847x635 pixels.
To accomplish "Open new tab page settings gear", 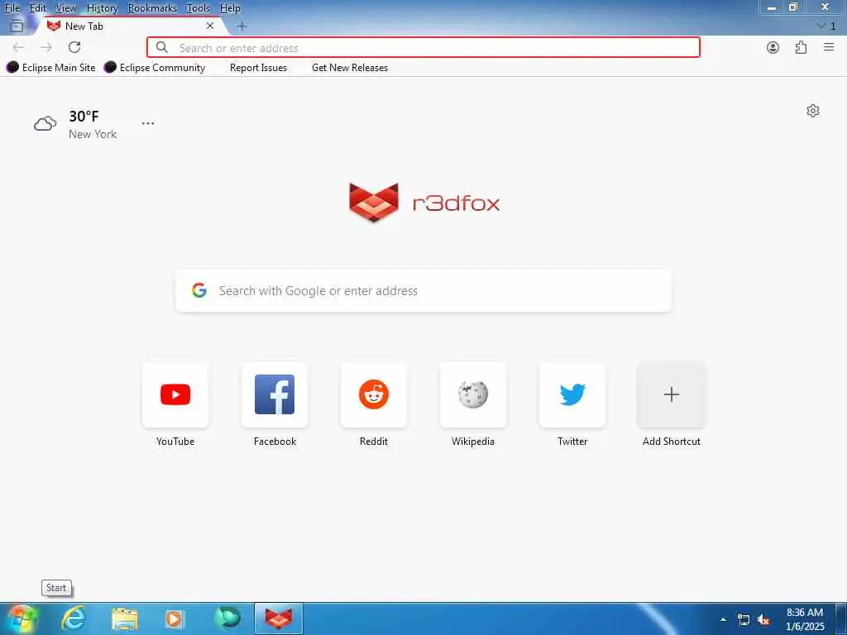I will (x=813, y=111).
